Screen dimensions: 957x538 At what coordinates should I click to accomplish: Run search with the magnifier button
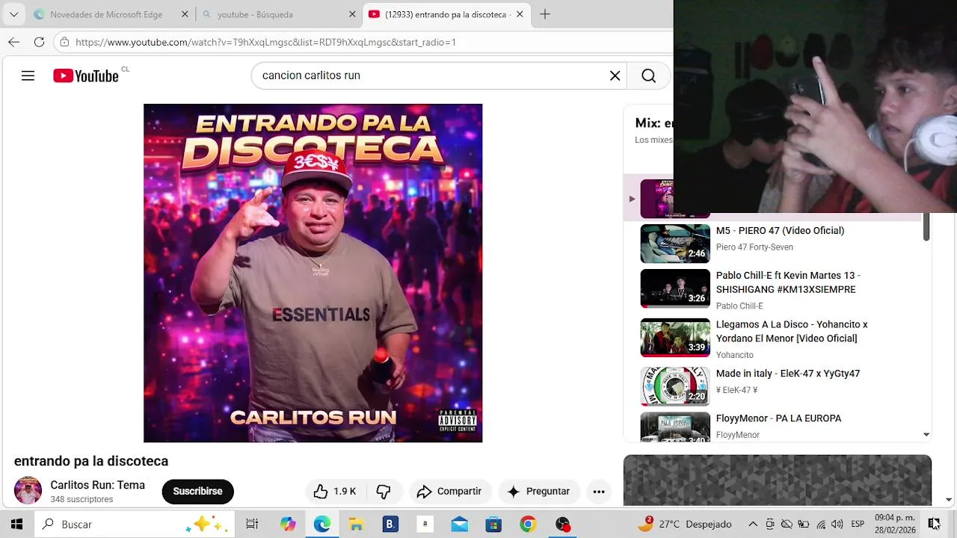click(648, 75)
